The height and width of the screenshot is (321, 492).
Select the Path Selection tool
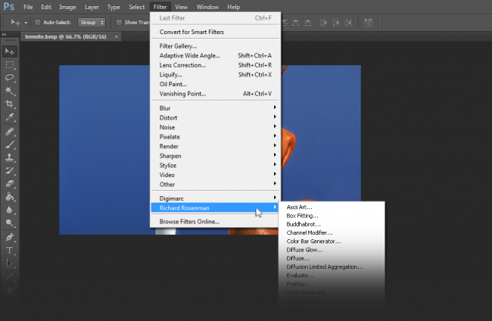pos(9,263)
